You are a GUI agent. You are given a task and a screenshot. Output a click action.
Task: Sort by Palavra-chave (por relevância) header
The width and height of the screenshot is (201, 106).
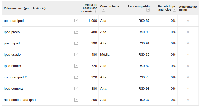(25, 8)
